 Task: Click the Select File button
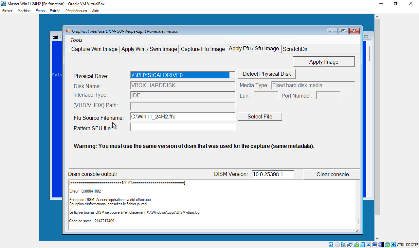[x=260, y=116]
